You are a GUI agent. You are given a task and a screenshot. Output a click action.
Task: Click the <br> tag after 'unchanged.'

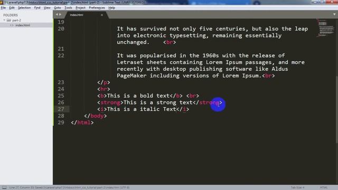tap(170, 42)
